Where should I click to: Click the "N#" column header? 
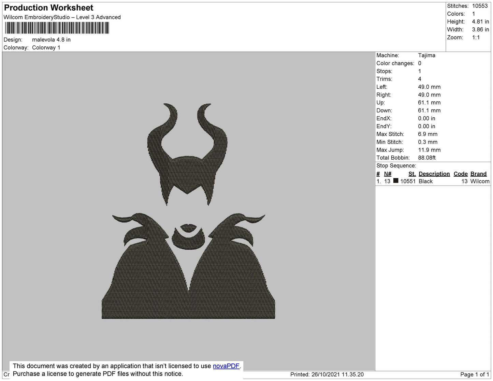[x=388, y=174]
